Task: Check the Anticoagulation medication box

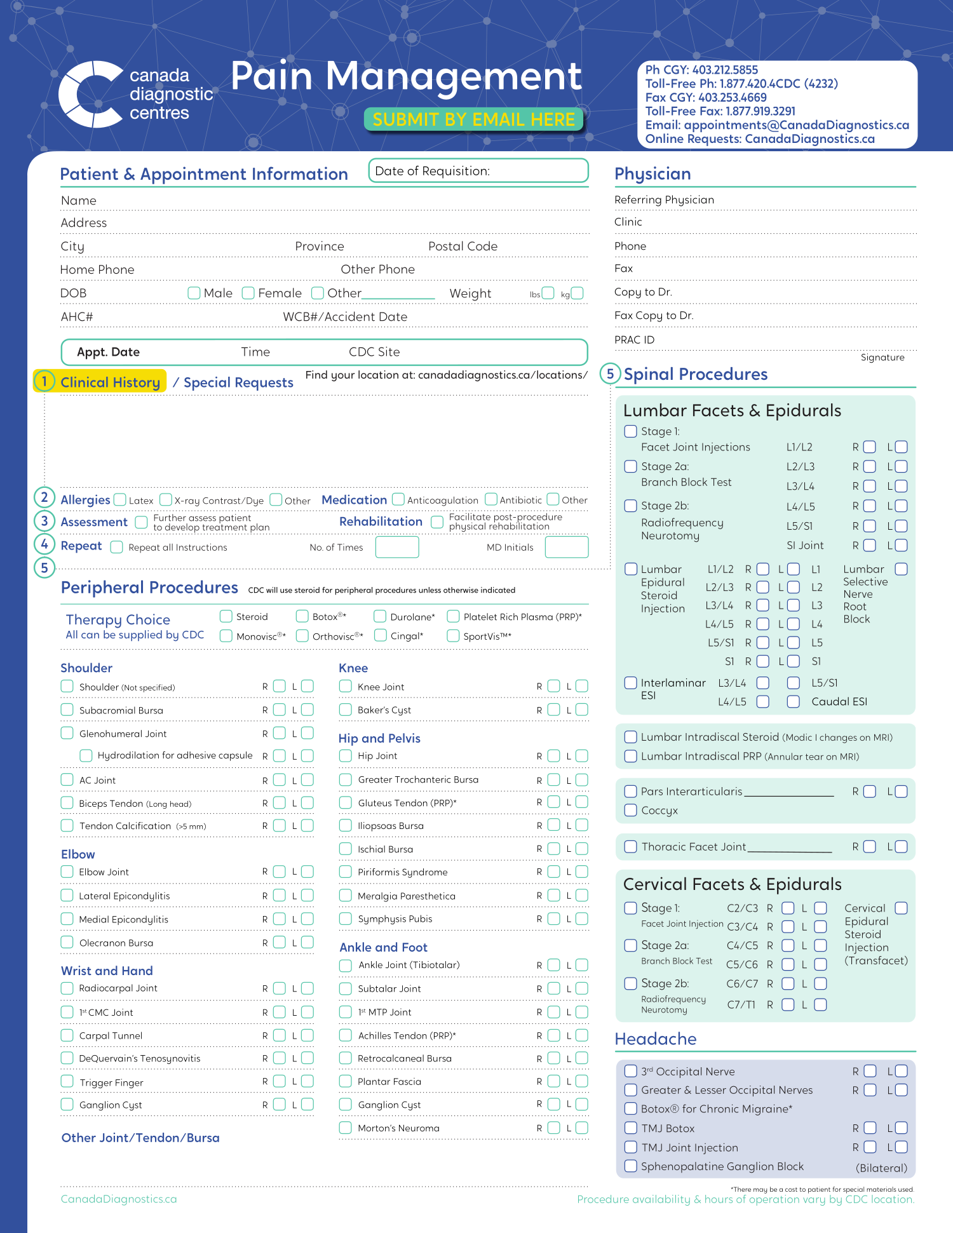Action: [398, 499]
